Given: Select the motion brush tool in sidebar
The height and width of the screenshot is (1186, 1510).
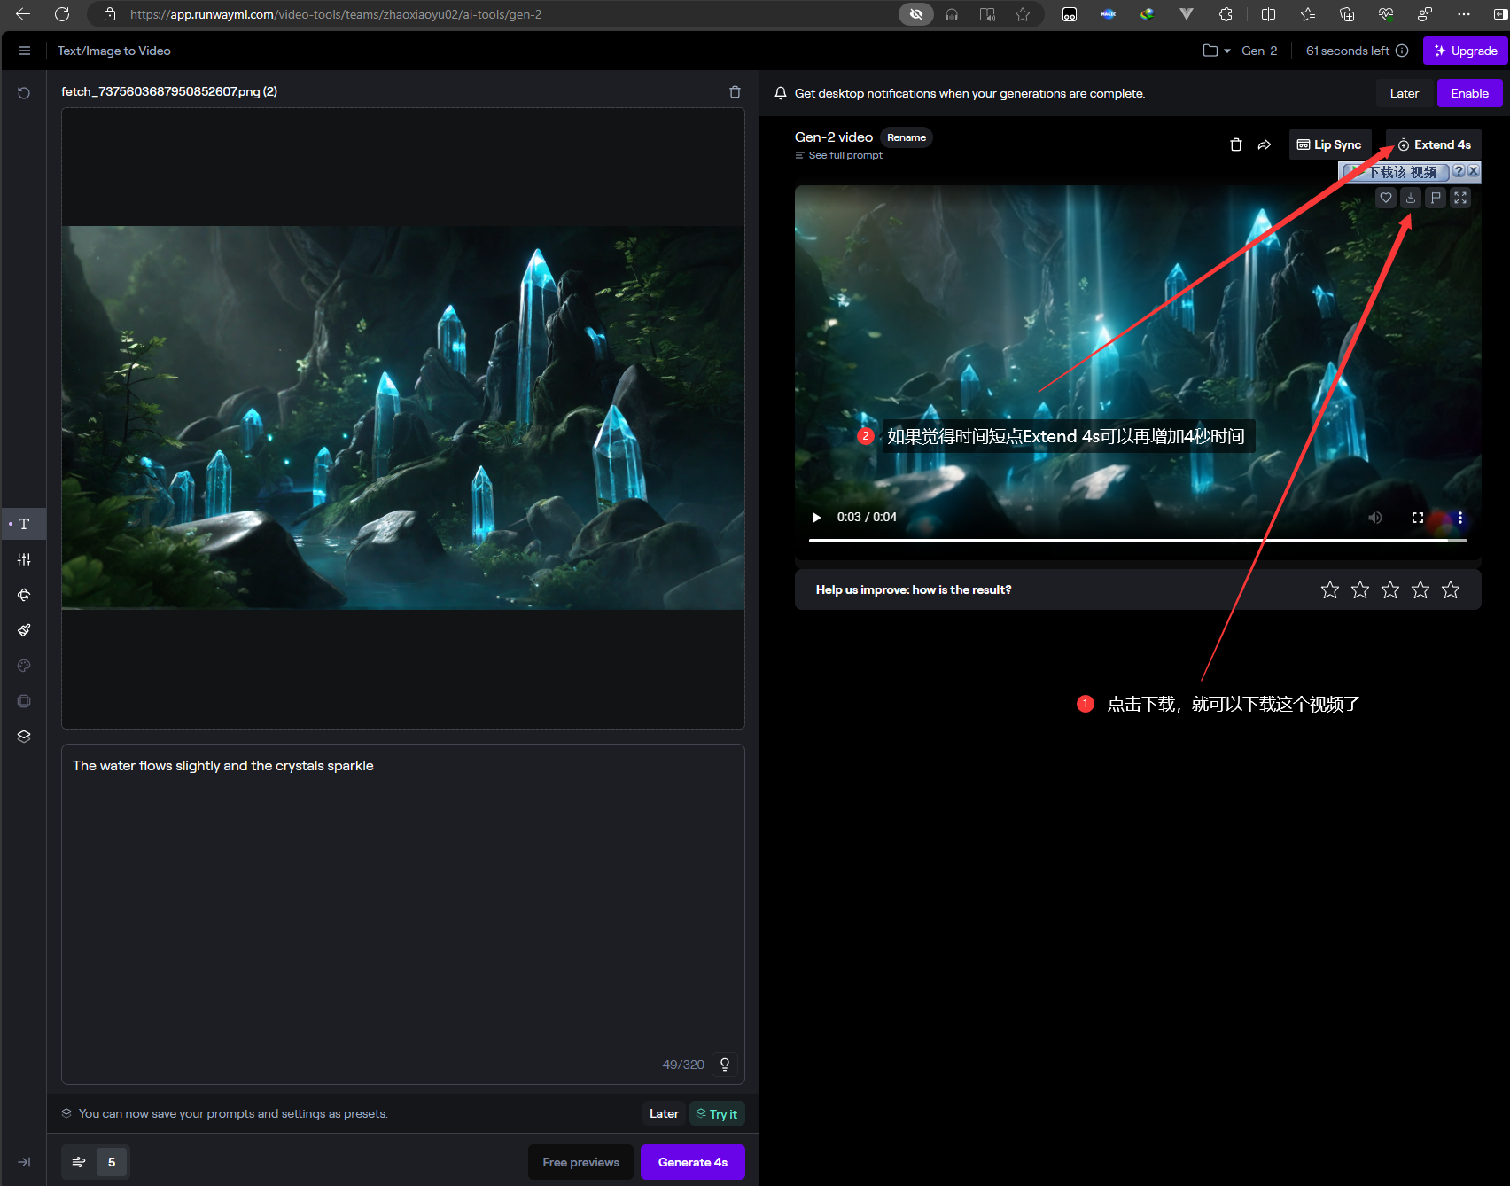Looking at the screenshot, I should [24, 630].
